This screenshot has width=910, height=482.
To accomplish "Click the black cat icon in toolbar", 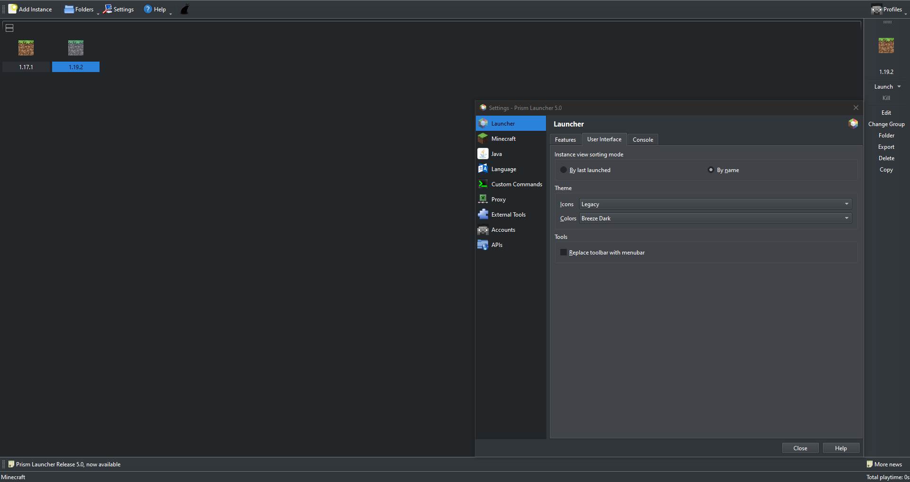I will coord(185,9).
